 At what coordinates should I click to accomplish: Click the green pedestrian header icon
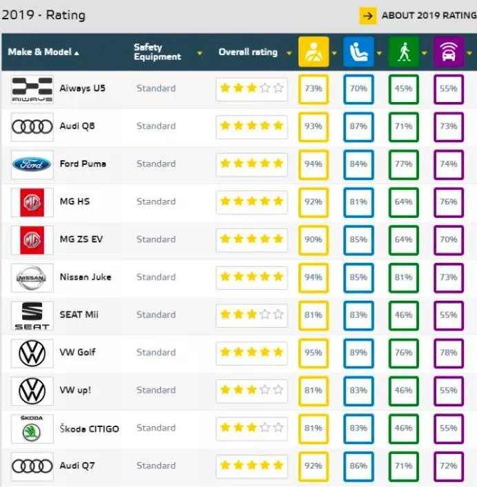(x=403, y=52)
